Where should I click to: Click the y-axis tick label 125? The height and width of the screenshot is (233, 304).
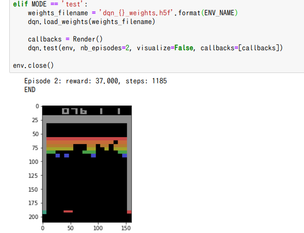34,176
